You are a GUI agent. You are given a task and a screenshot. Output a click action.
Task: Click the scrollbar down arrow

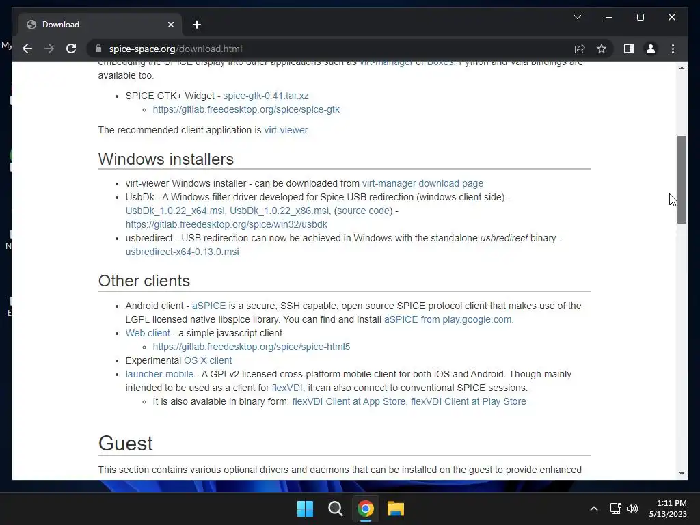(x=682, y=474)
